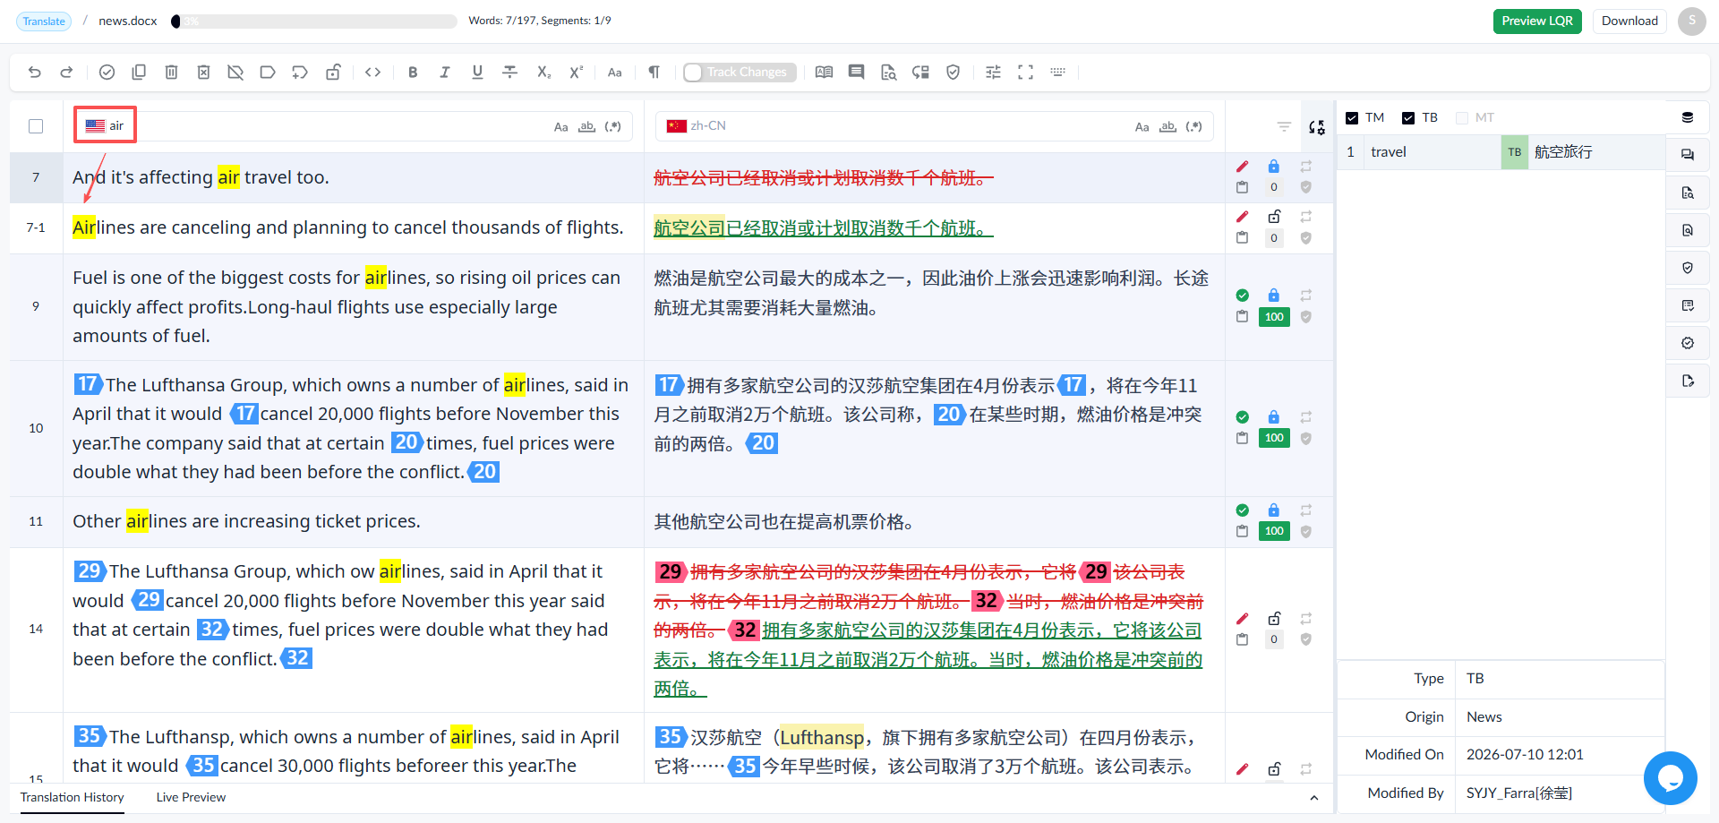This screenshot has width=1719, height=823.
Task: Open the editor settings sliders icon
Action: tap(993, 73)
